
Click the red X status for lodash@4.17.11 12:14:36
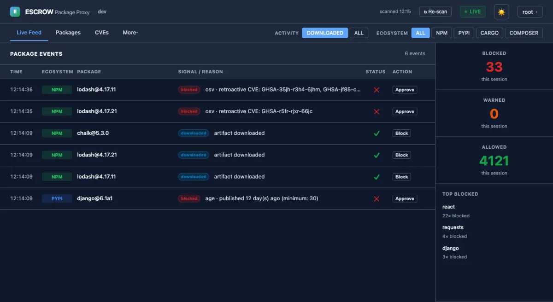pyautogui.click(x=377, y=90)
